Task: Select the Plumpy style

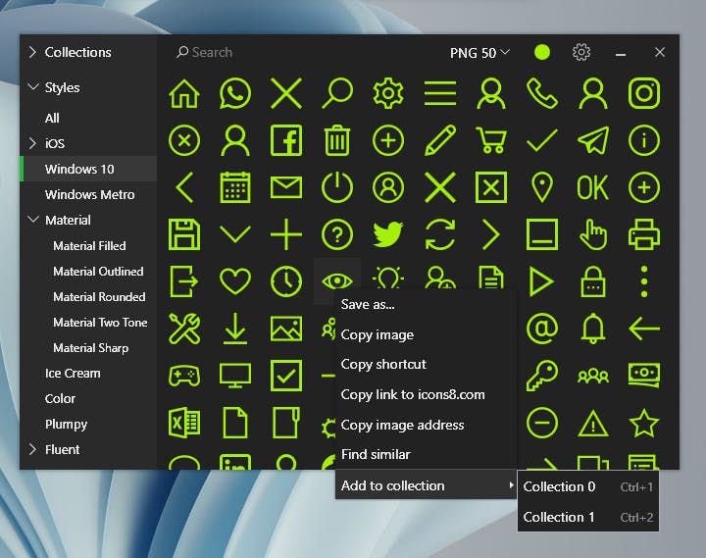Action: pyautogui.click(x=88, y=425)
